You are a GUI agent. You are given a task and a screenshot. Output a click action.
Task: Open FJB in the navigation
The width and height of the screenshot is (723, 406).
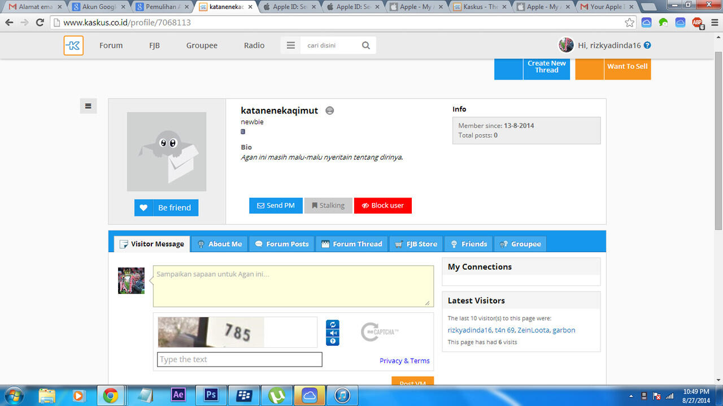click(x=154, y=46)
